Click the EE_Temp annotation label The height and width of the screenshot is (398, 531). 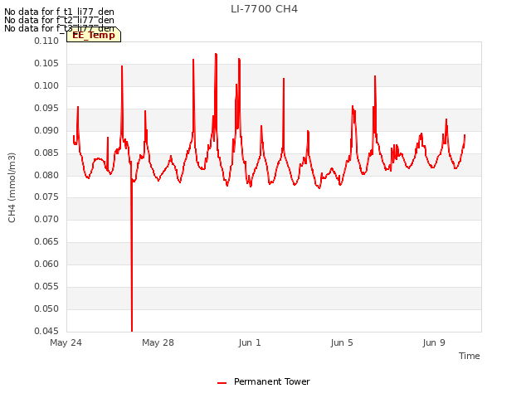pyautogui.click(x=94, y=35)
